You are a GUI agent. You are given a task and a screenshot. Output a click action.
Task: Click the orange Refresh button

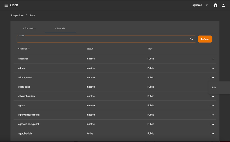click(205, 39)
